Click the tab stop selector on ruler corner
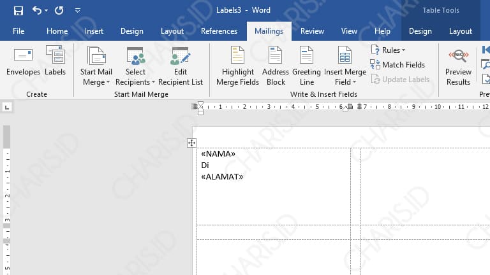This screenshot has height=275, width=490. tap(7, 108)
